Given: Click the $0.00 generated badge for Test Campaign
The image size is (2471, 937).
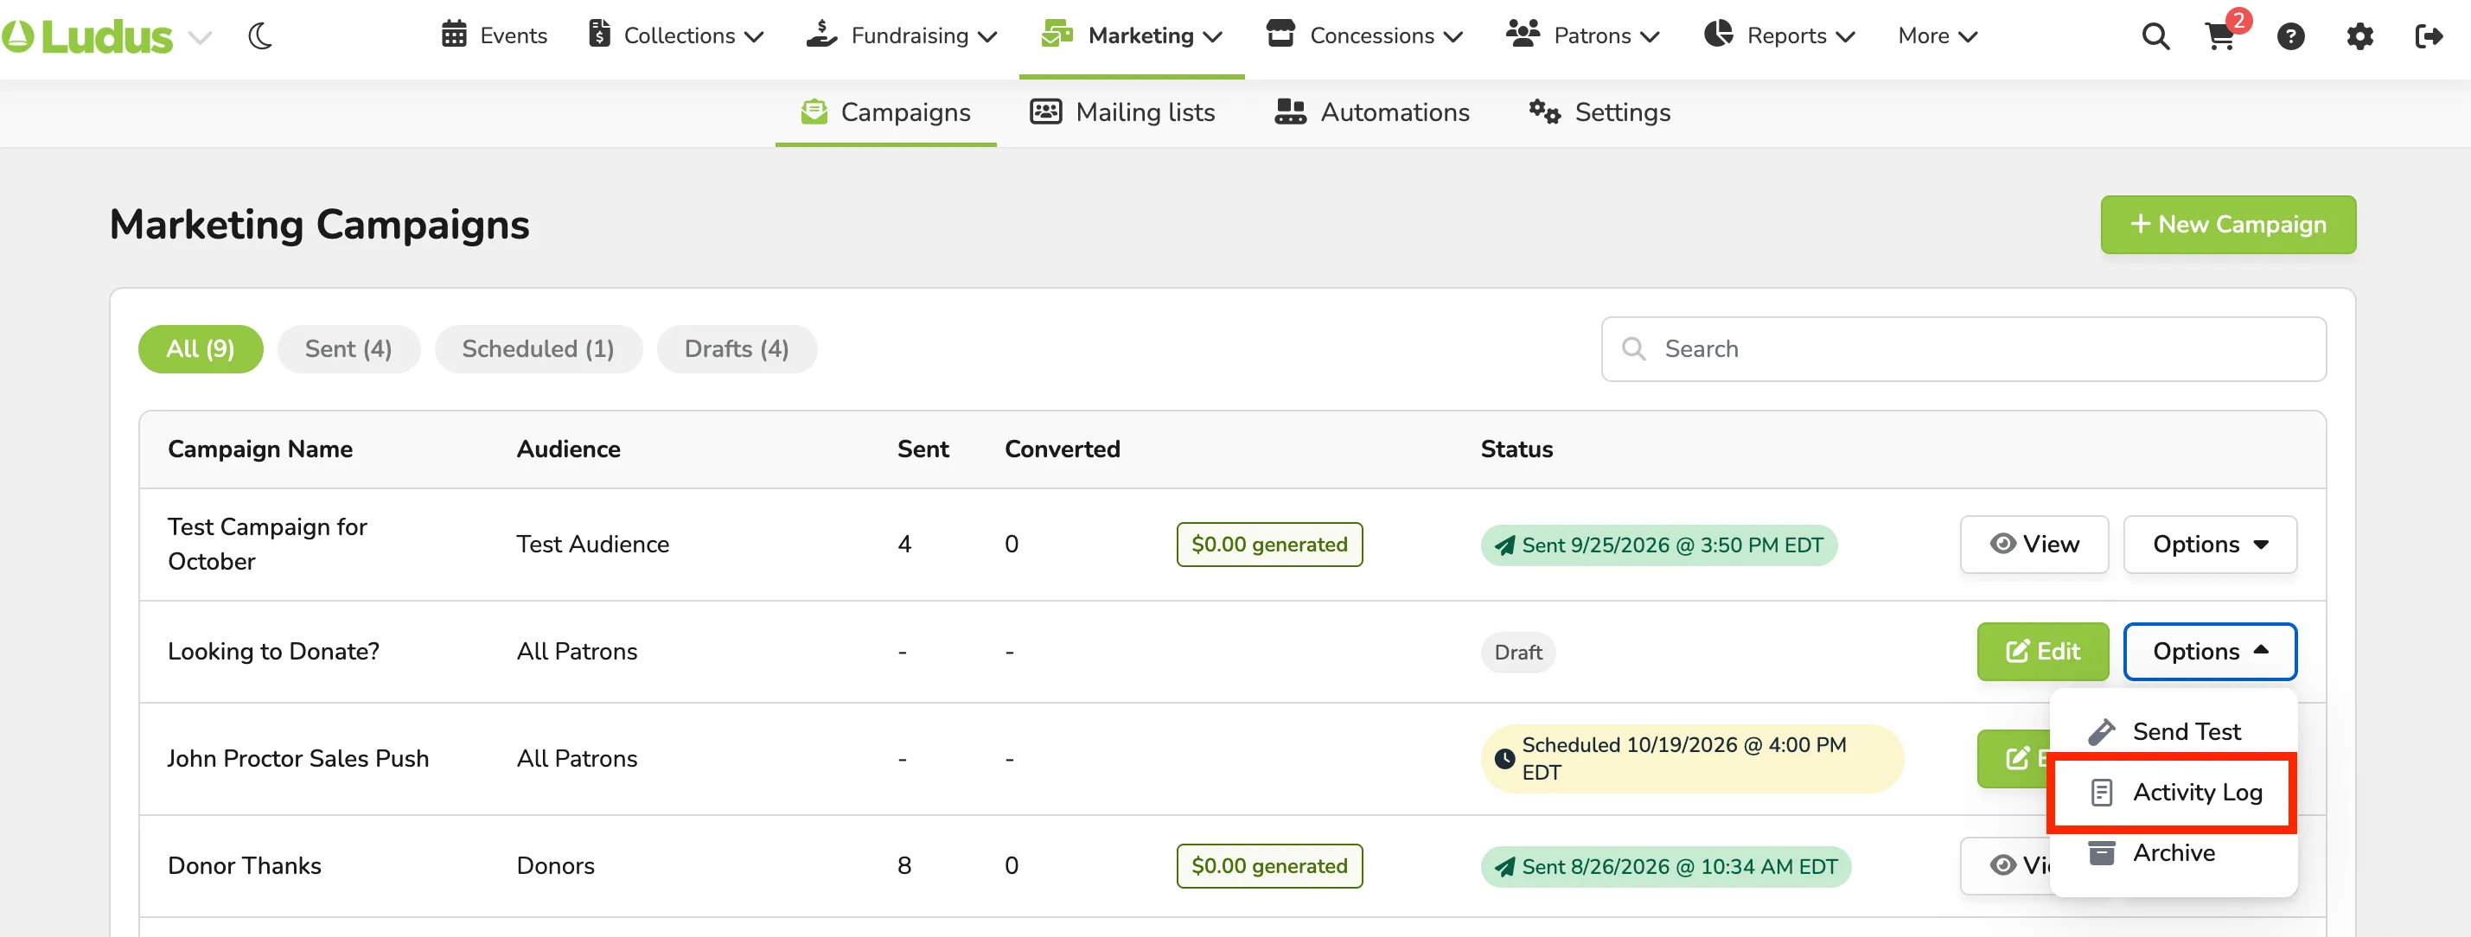Looking at the screenshot, I should pyautogui.click(x=1268, y=545).
